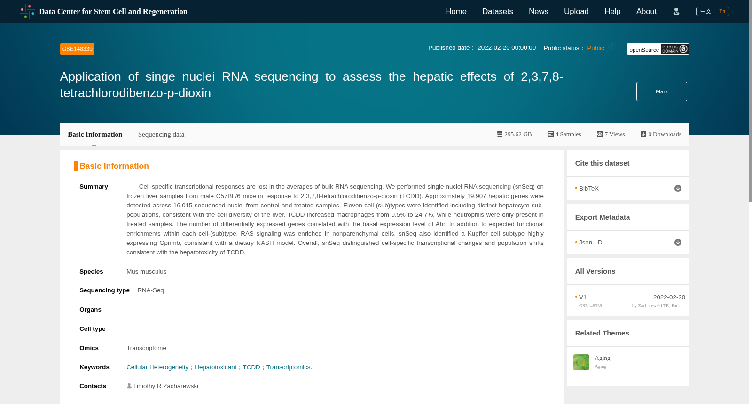Click the RNA-Seq sequencing type value
The image size is (752, 404).
(150, 290)
